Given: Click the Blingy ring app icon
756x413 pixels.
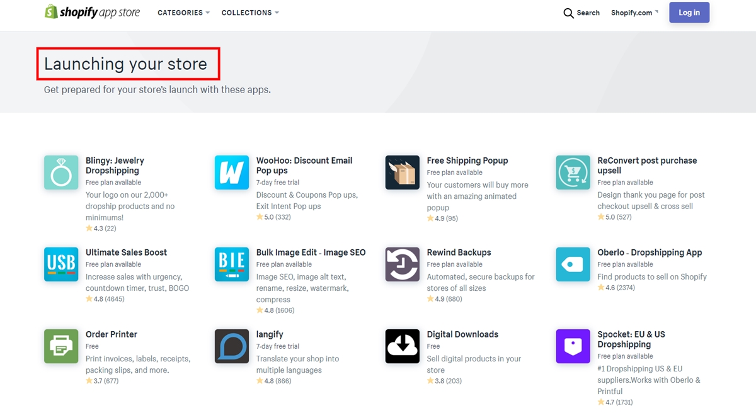Looking at the screenshot, I should click(x=61, y=173).
